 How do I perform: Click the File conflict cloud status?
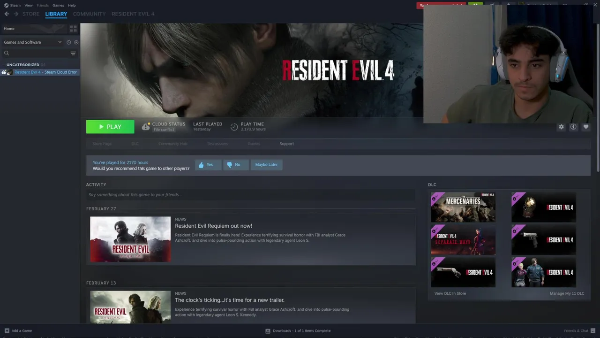click(x=164, y=130)
